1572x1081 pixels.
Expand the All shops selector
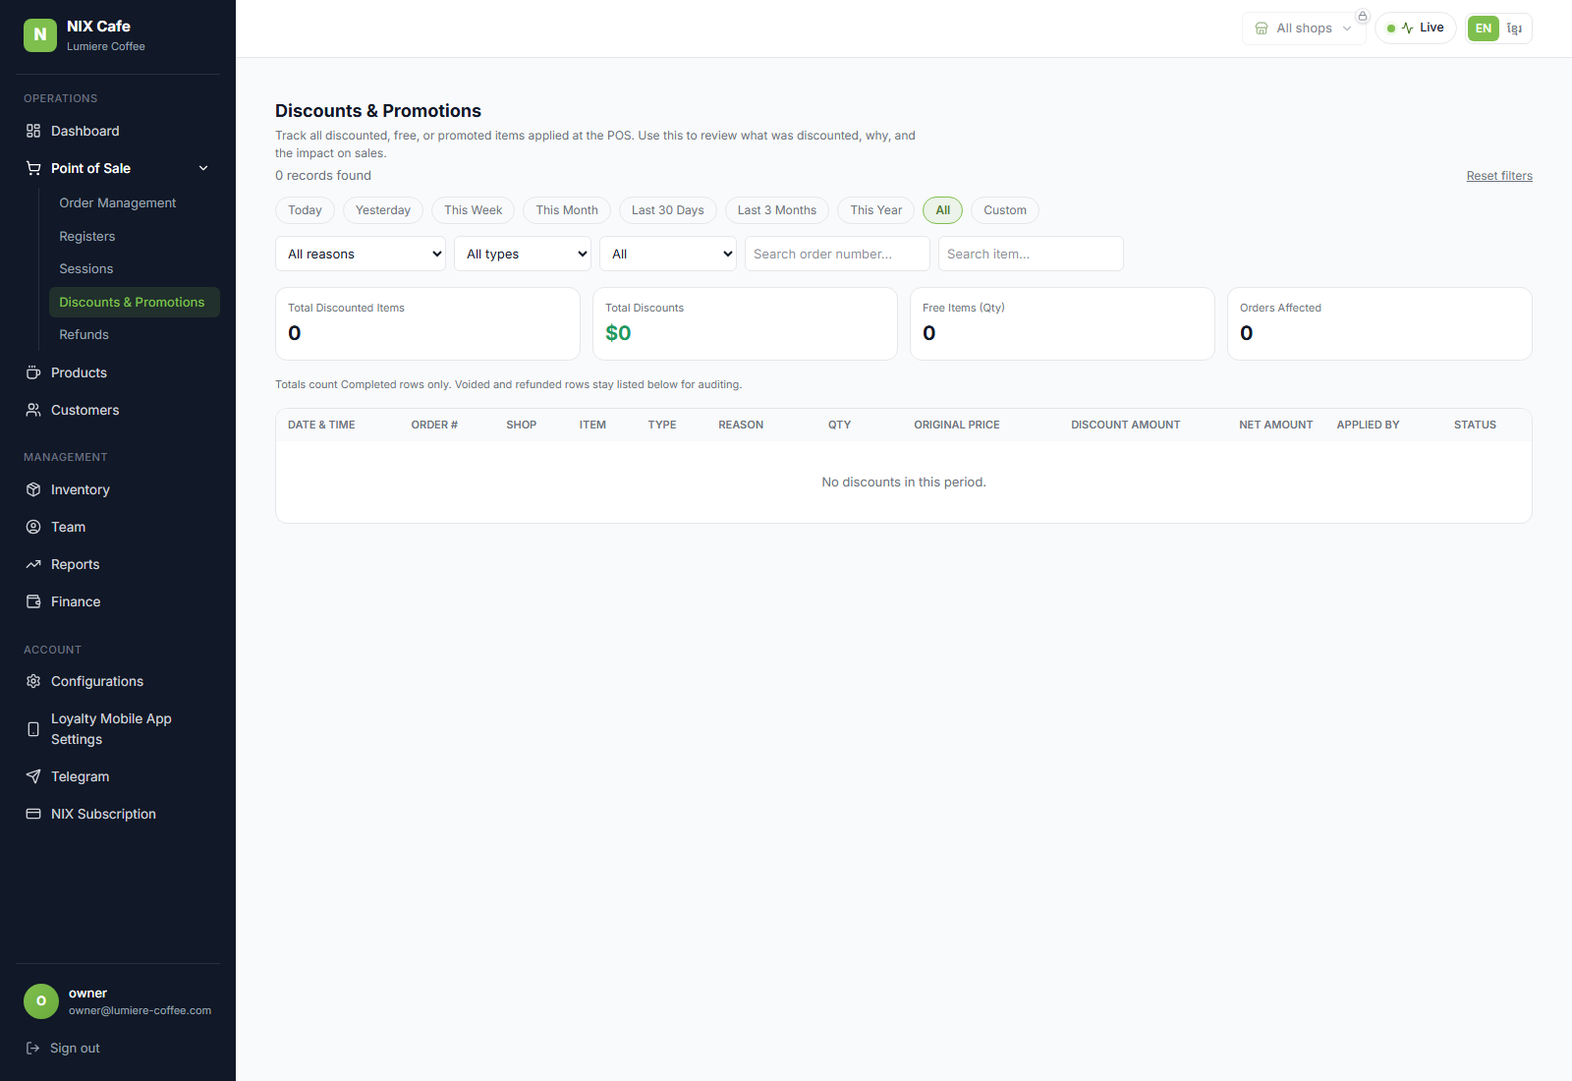pyautogui.click(x=1304, y=28)
